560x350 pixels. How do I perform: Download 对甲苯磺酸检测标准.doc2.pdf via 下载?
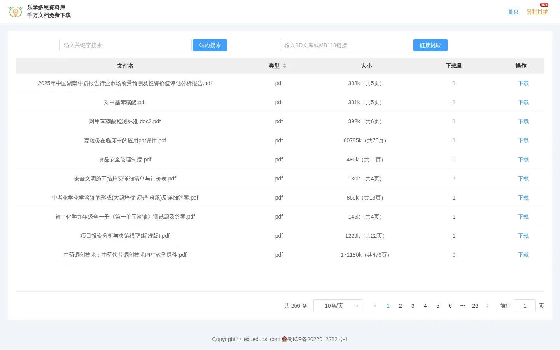(523, 121)
